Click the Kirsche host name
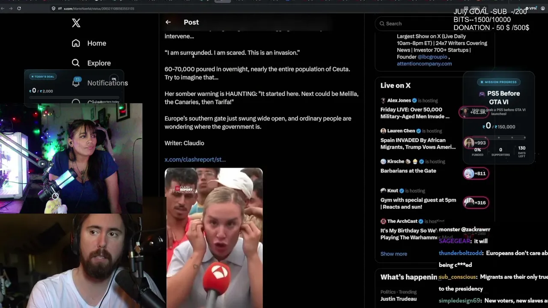The image size is (548, 308). (396, 162)
